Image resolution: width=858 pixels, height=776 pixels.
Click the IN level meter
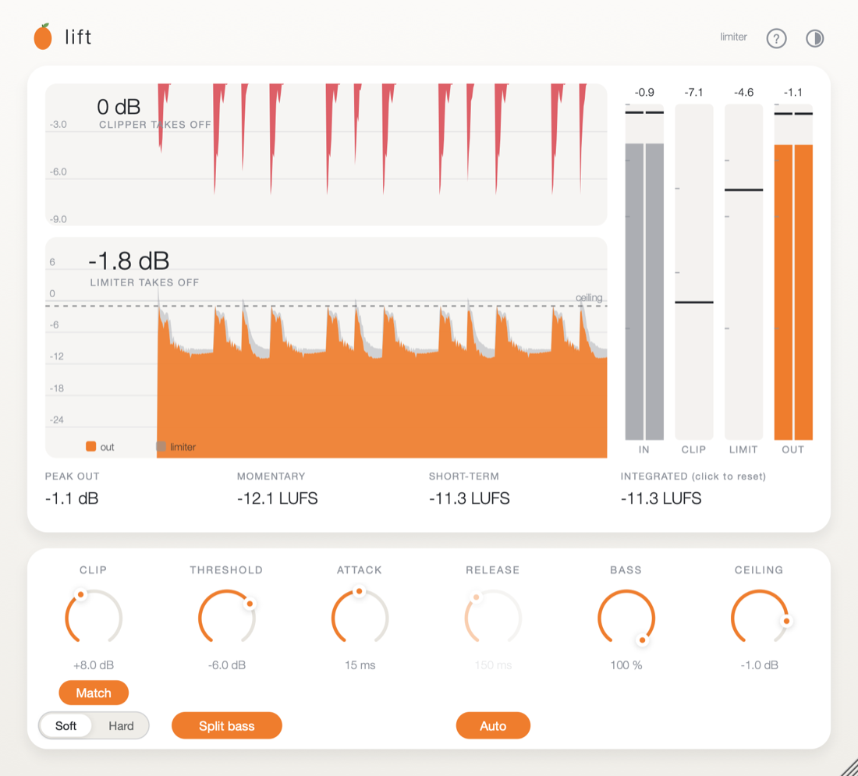click(x=644, y=272)
